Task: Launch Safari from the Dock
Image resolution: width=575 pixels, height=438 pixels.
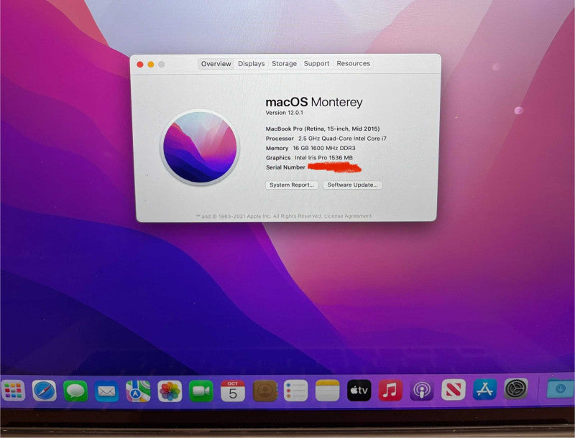Action: point(44,391)
